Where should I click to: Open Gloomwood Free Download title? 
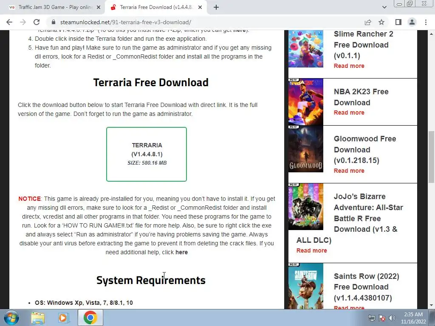coord(365,149)
